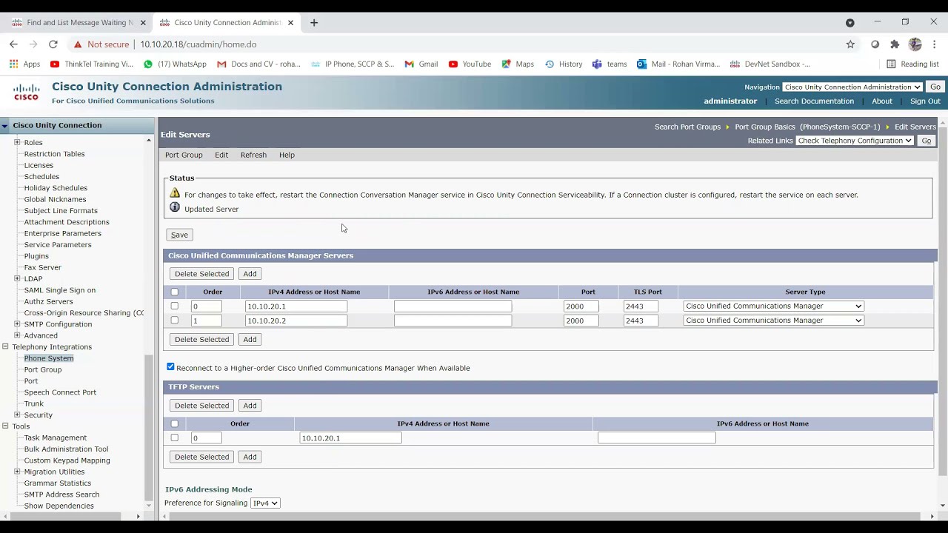Screen dimensions: 948x533
Task: Open Server Type dropdown for 10.10.20.2
Action: 773,321
